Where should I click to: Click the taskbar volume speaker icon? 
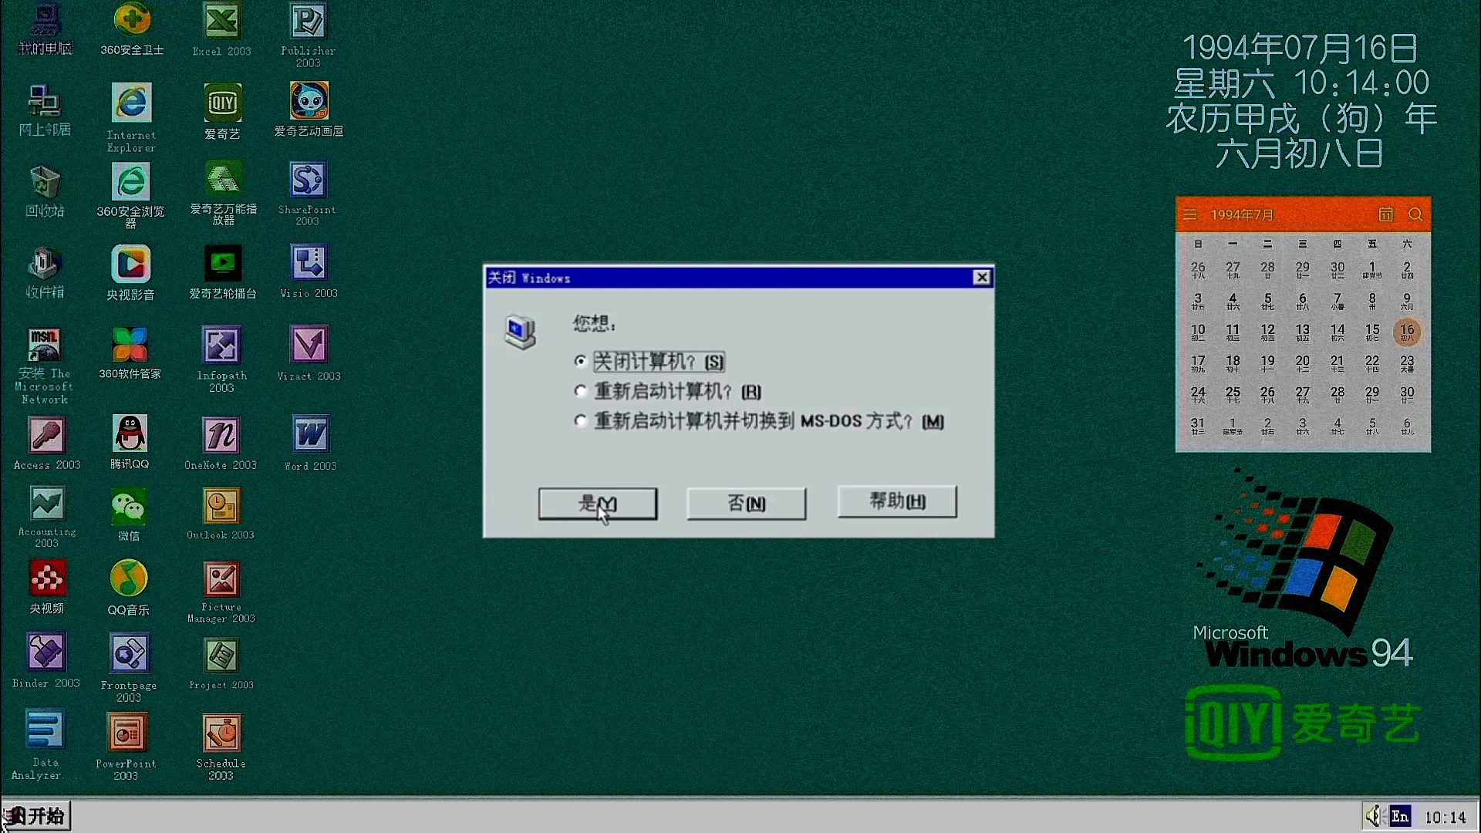click(1374, 816)
